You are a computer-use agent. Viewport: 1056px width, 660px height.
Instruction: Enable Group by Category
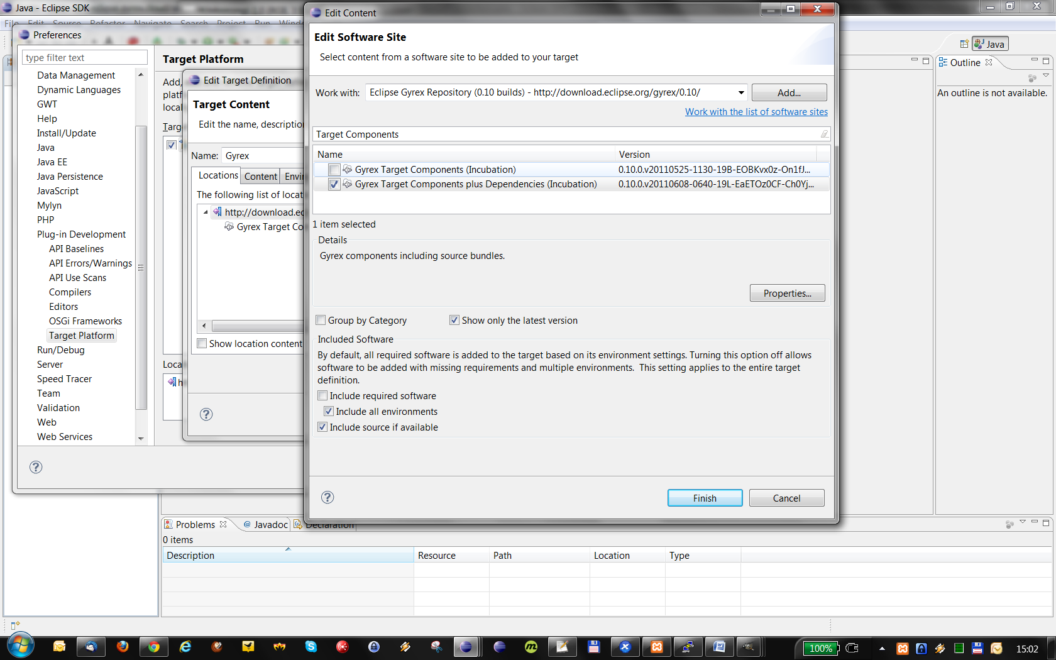[x=321, y=320]
